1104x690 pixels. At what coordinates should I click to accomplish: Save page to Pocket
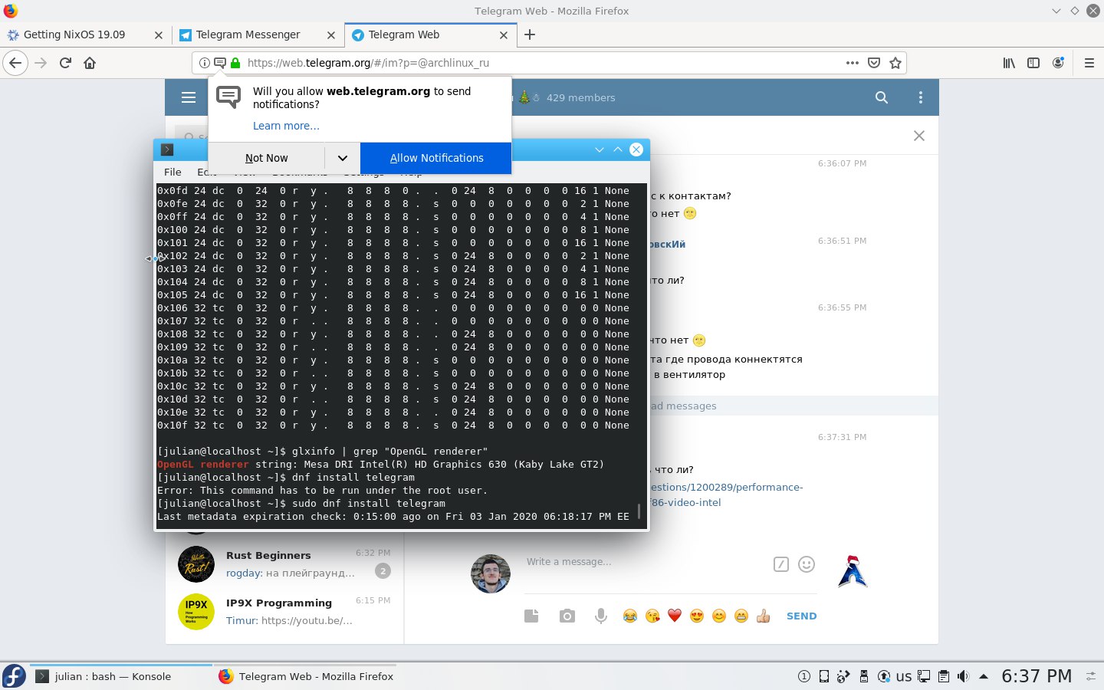tap(874, 63)
